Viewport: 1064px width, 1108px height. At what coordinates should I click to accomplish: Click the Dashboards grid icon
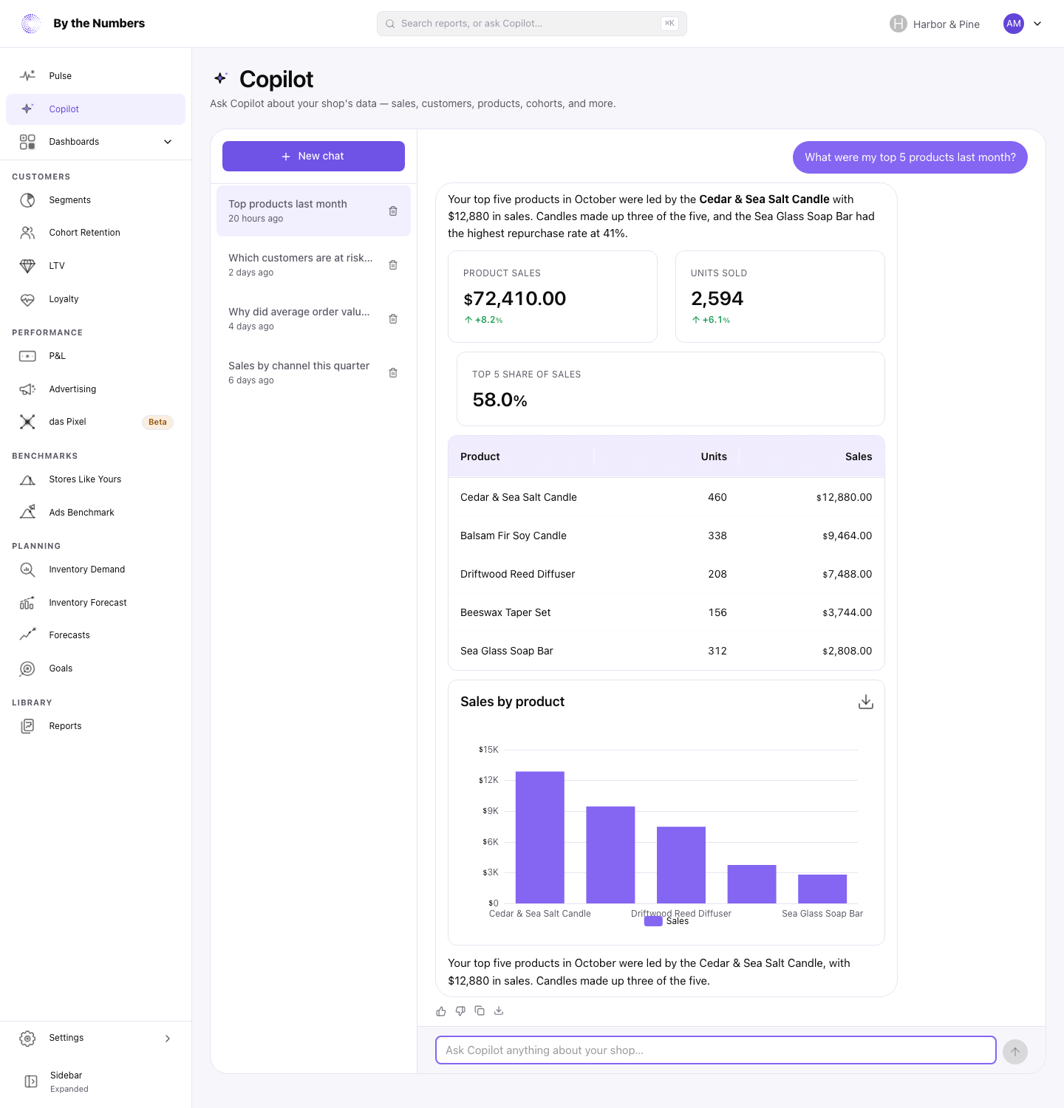(x=27, y=142)
